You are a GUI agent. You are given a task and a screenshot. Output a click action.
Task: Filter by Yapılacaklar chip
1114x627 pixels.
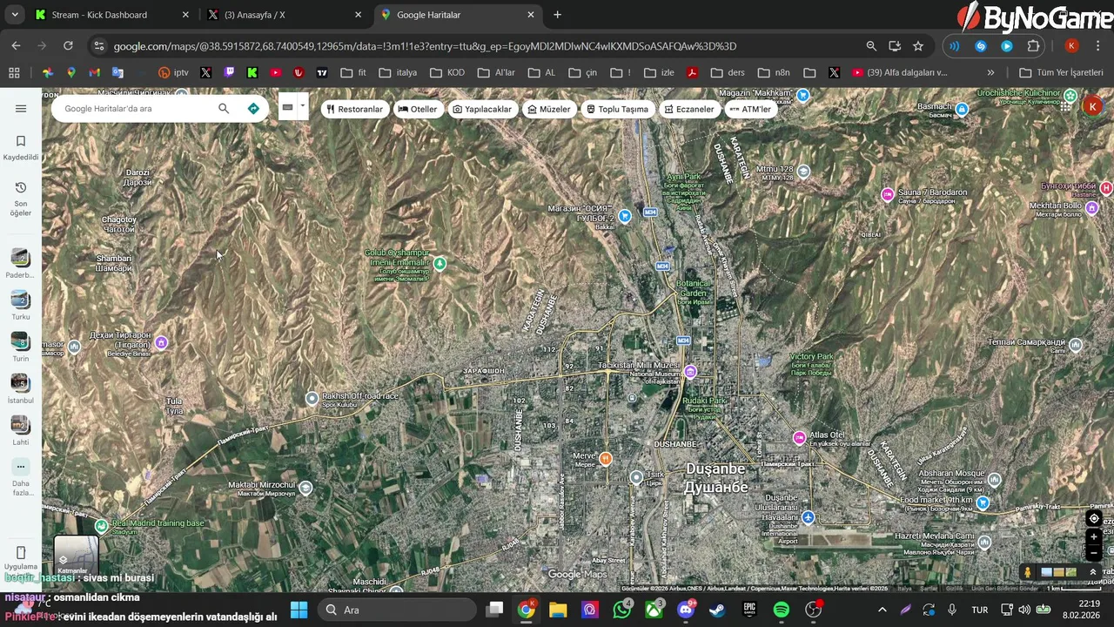(x=481, y=109)
